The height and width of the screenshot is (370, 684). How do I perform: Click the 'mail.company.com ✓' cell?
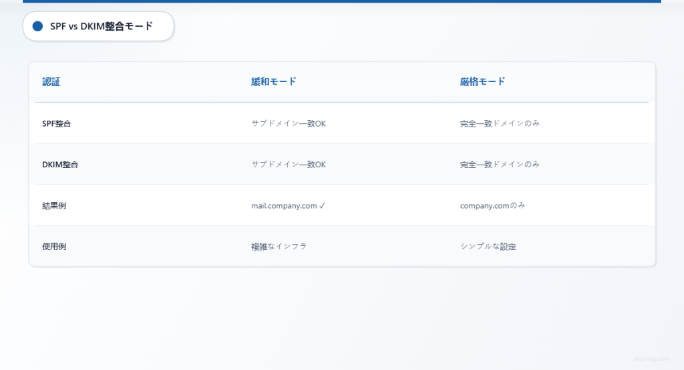click(x=288, y=205)
